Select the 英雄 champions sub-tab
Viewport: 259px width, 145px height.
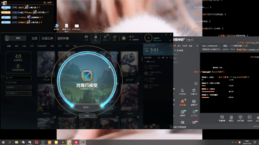pyautogui.click(x=9, y=46)
